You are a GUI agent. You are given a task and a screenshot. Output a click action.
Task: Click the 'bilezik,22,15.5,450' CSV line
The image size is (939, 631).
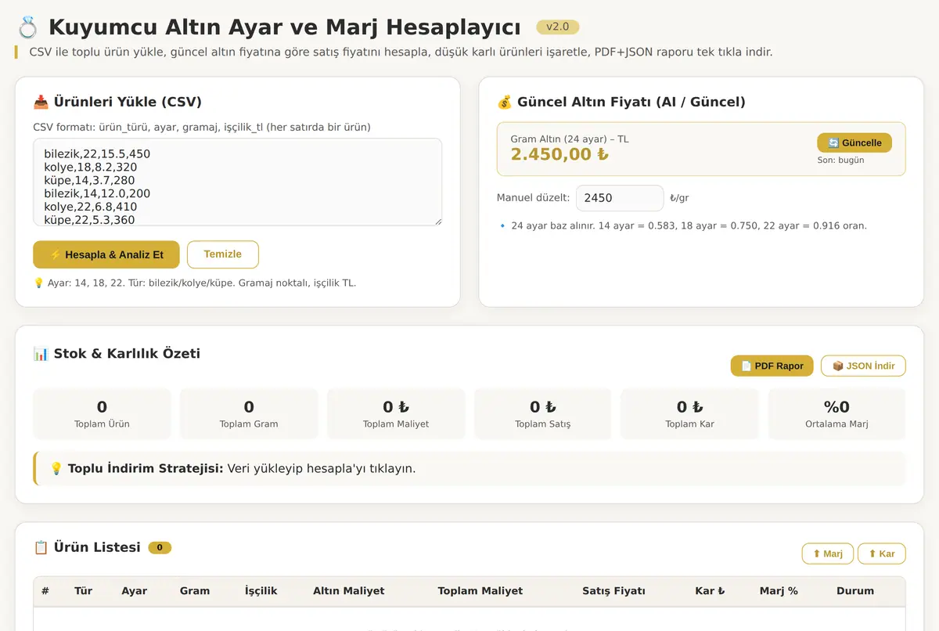pyautogui.click(x=97, y=154)
